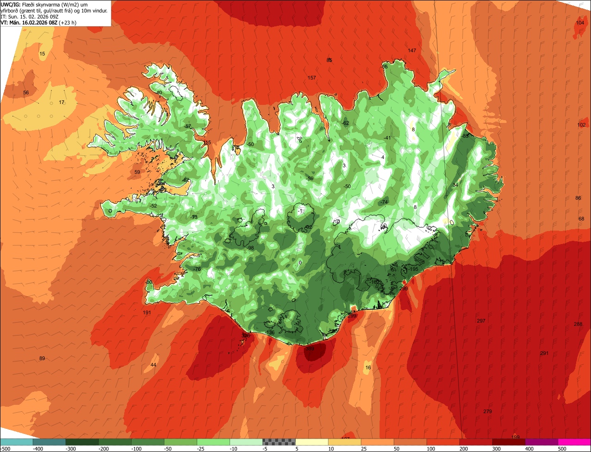Select the purple 400 to 500 legend swatch
The width and height of the screenshot is (591, 452).
tap(541, 442)
